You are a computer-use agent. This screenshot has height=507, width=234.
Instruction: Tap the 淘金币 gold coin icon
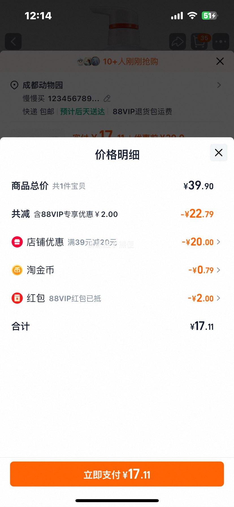(17, 270)
